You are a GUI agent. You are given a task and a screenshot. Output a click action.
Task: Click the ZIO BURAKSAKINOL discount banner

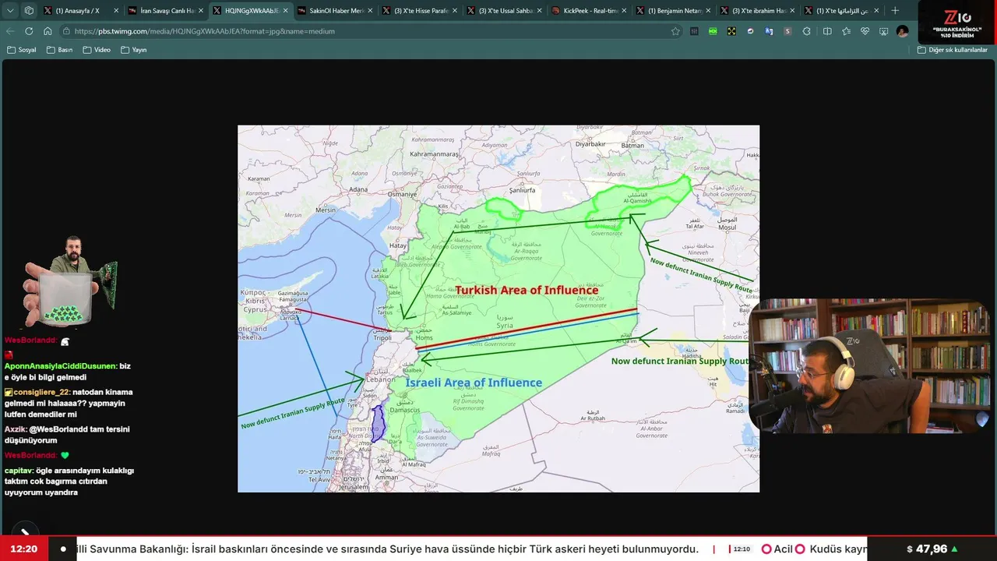pos(958,22)
